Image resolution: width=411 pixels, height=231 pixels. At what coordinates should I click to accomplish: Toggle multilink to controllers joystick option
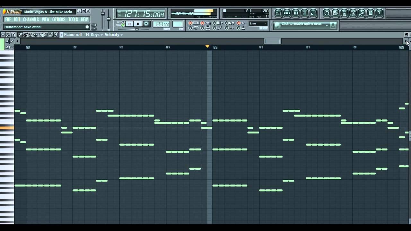pyautogui.click(x=241, y=28)
